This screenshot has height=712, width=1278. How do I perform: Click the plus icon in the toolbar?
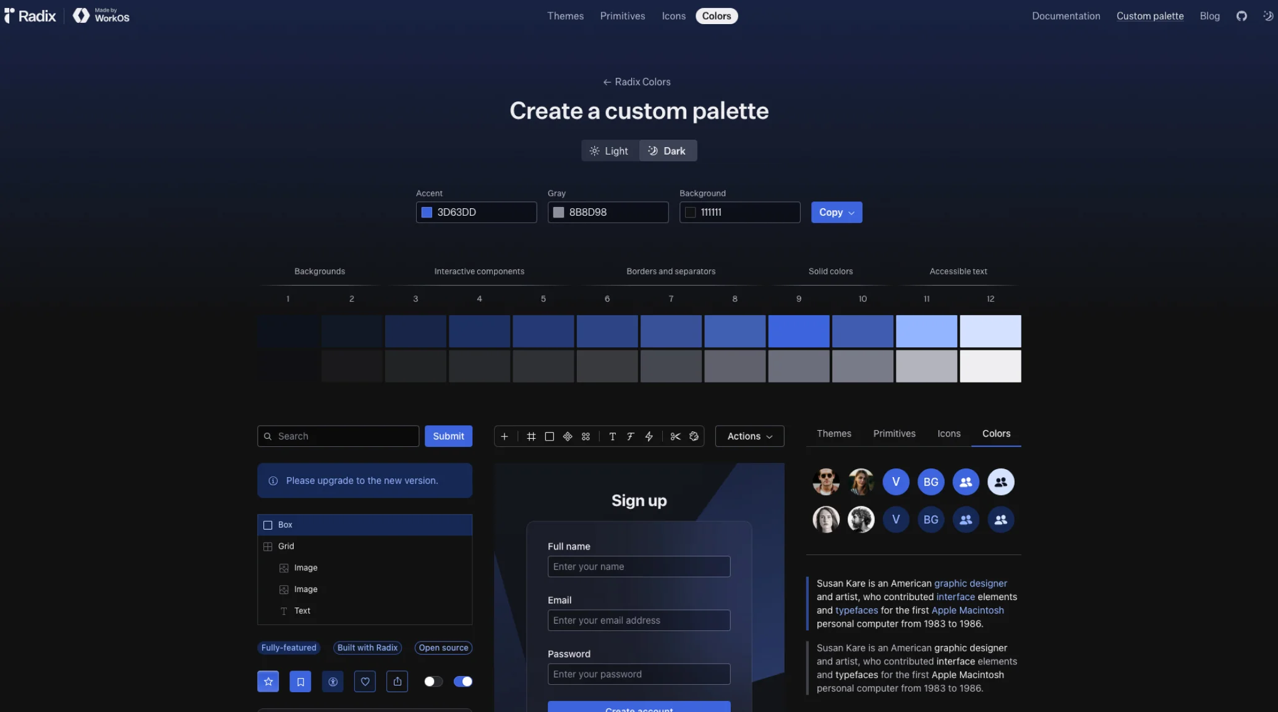[505, 436]
